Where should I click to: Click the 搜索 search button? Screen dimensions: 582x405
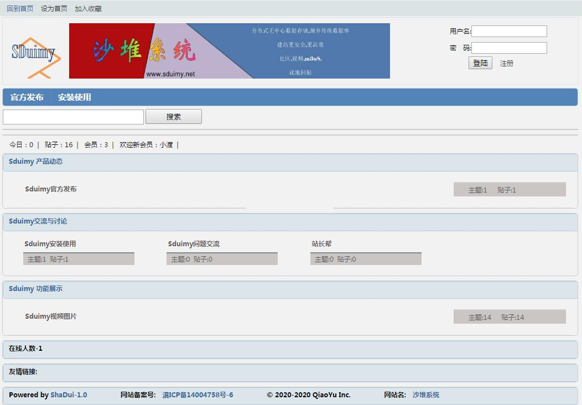pos(173,117)
